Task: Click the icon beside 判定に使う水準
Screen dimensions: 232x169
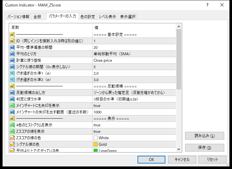Action: (12, 99)
